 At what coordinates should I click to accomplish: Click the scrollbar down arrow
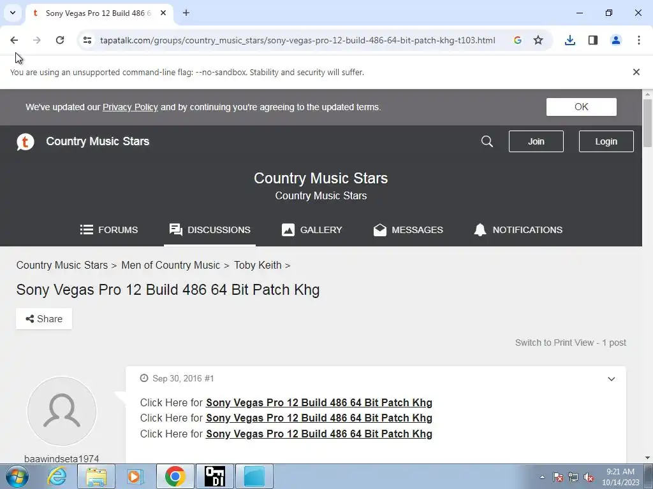pyautogui.click(x=647, y=458)
